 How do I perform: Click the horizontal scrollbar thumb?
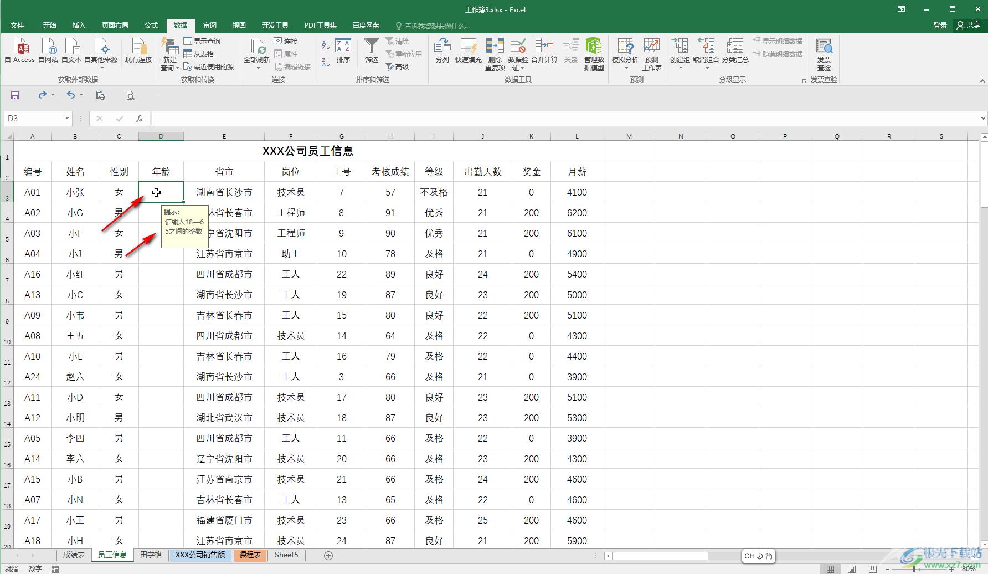[x=660, y=556]
